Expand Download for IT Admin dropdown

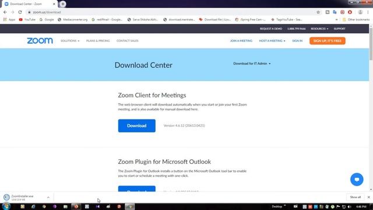(252, 64)
